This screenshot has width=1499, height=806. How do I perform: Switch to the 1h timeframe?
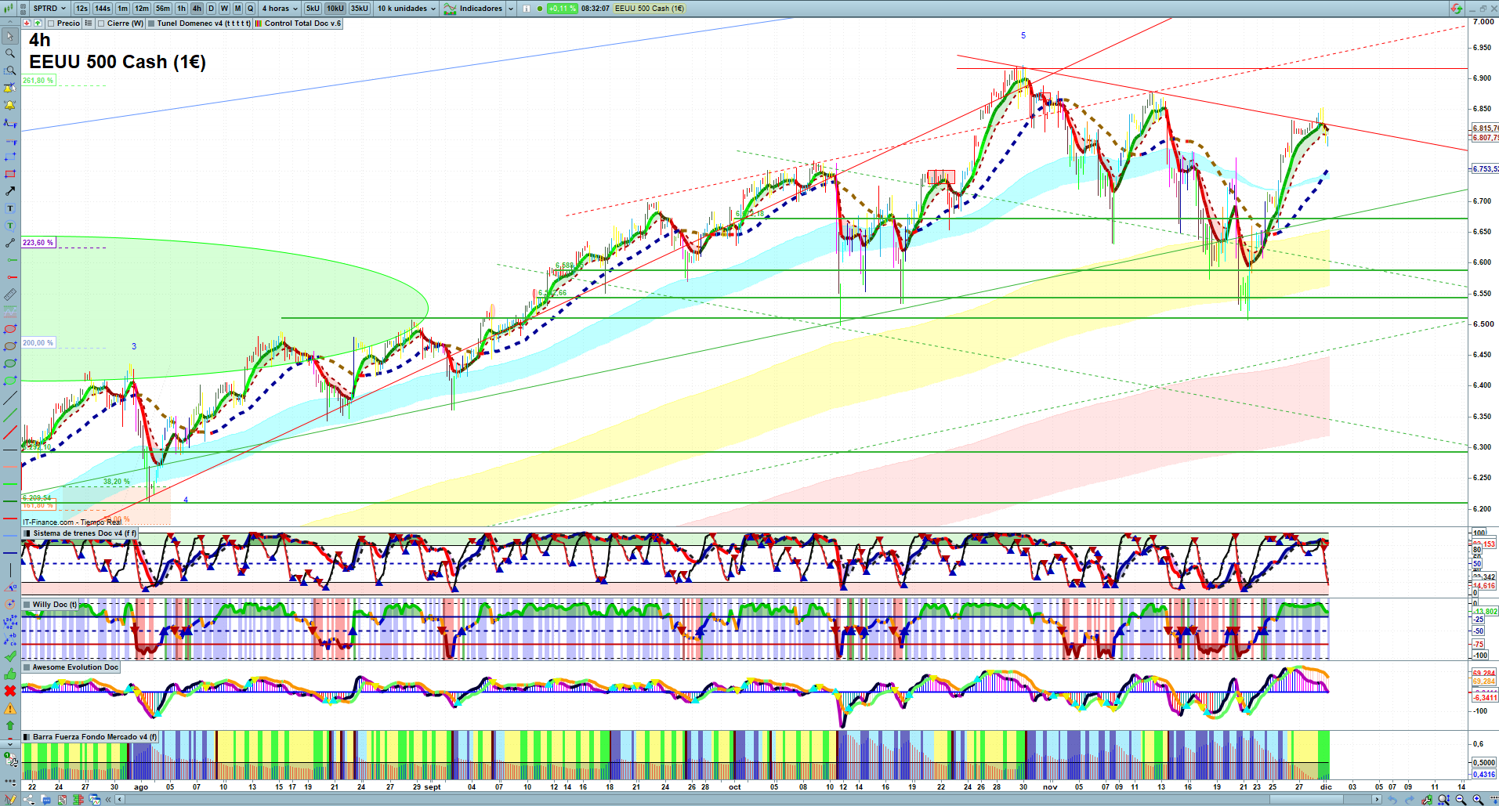tap(181, 9)
